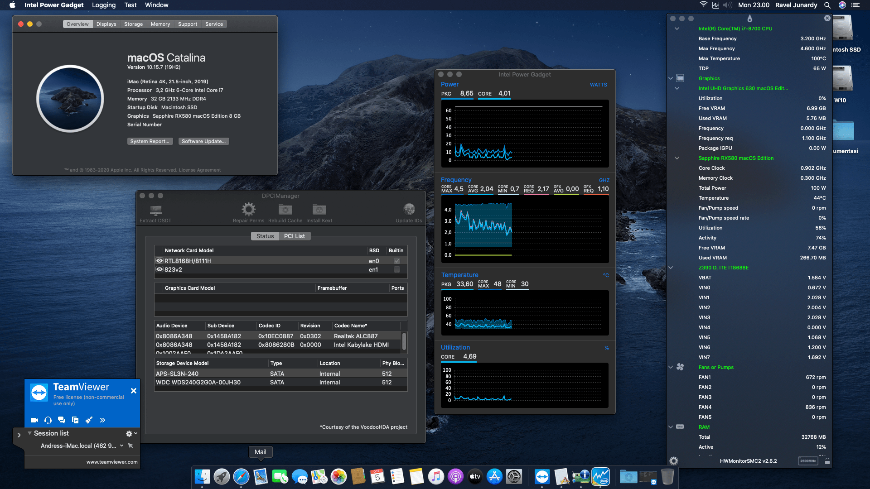Select Extract DSDT in DPCIManager toolbar

(x=155, y=211)
